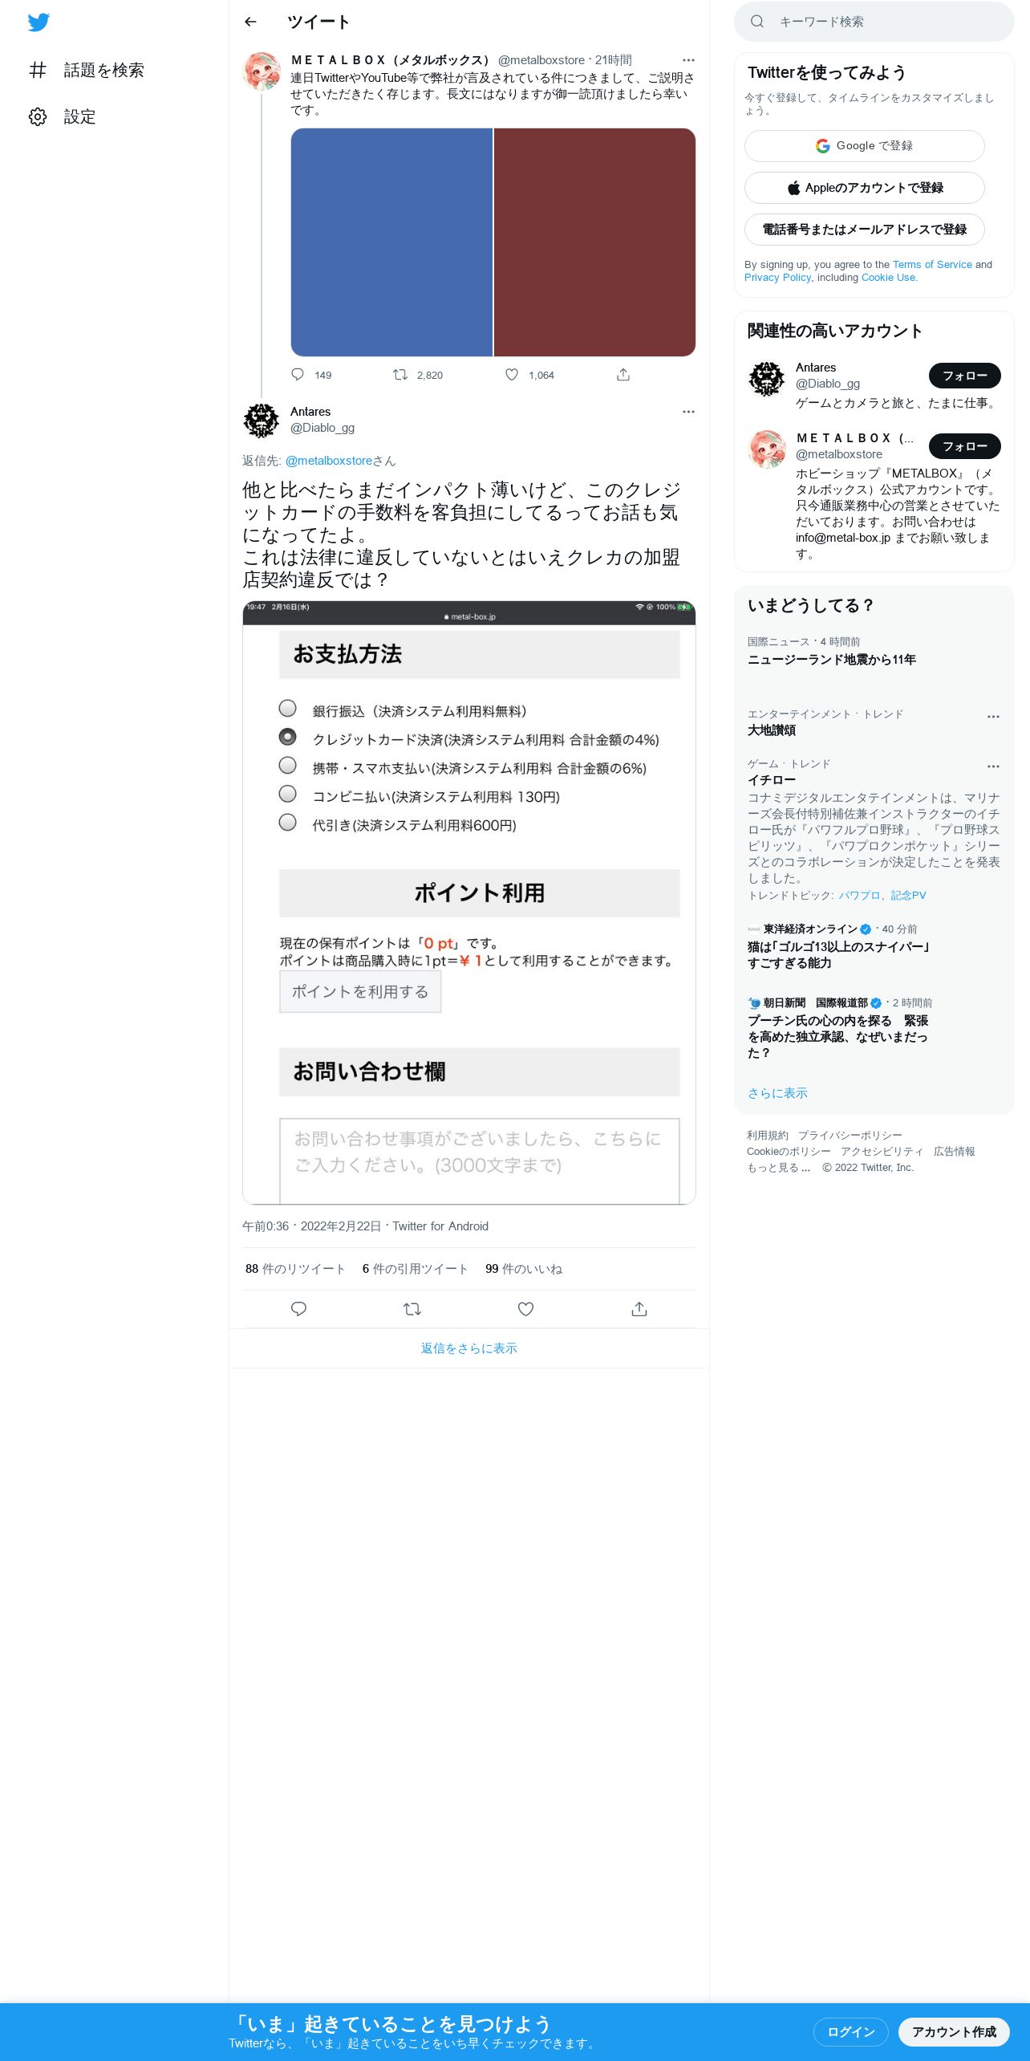1030x2061 pixels.
Task: Open more options on Antares tweet
Action: pos(688,412)
